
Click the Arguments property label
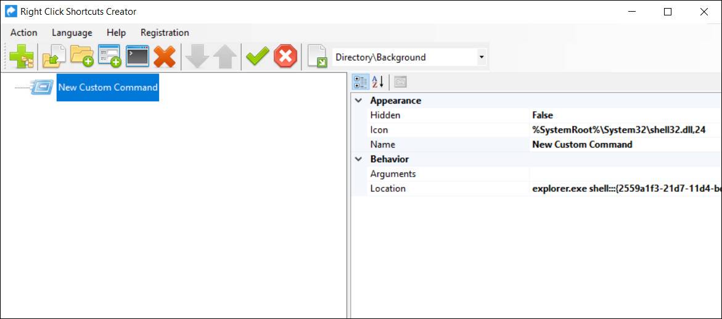pos(393,174)
